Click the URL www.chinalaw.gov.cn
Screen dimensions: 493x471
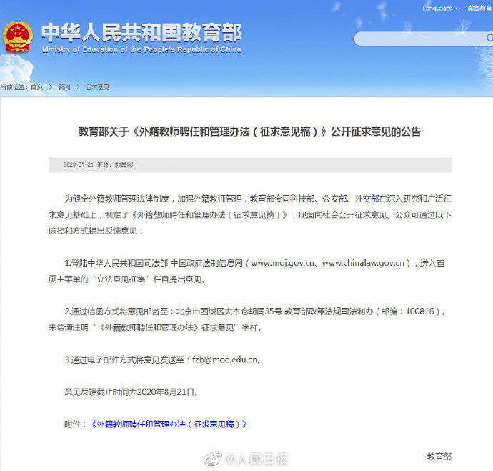[x=363, y=263]
